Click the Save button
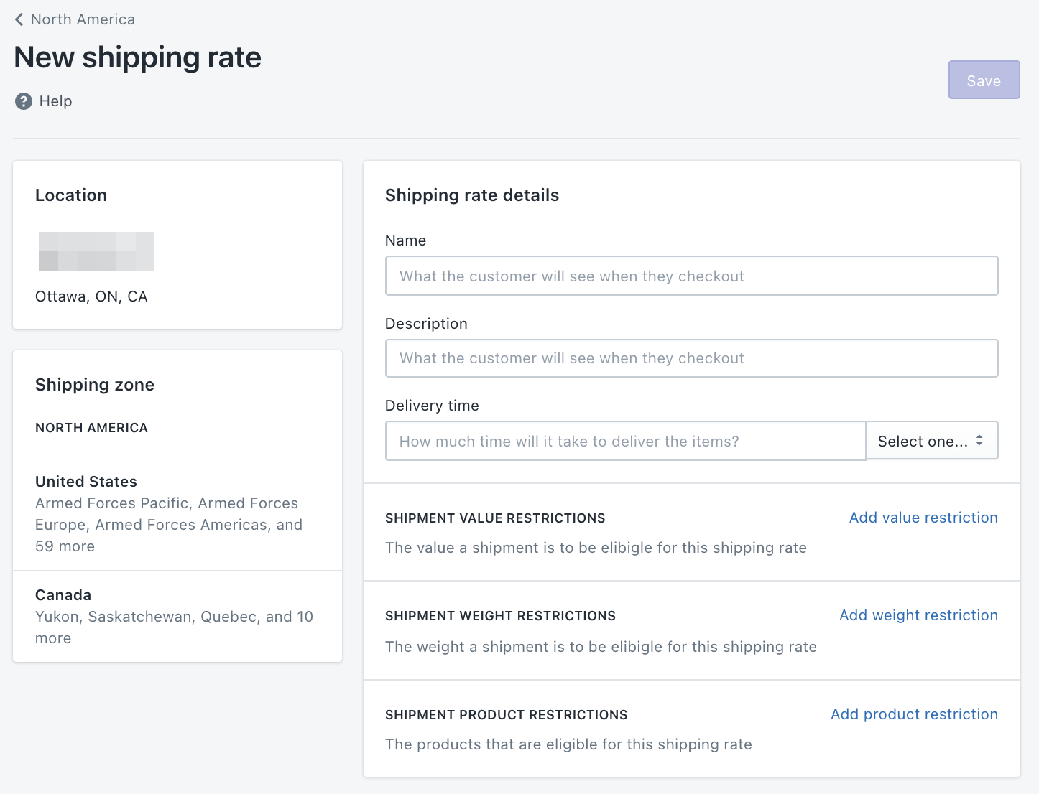 pyautogui.click(x=984, y=80)
